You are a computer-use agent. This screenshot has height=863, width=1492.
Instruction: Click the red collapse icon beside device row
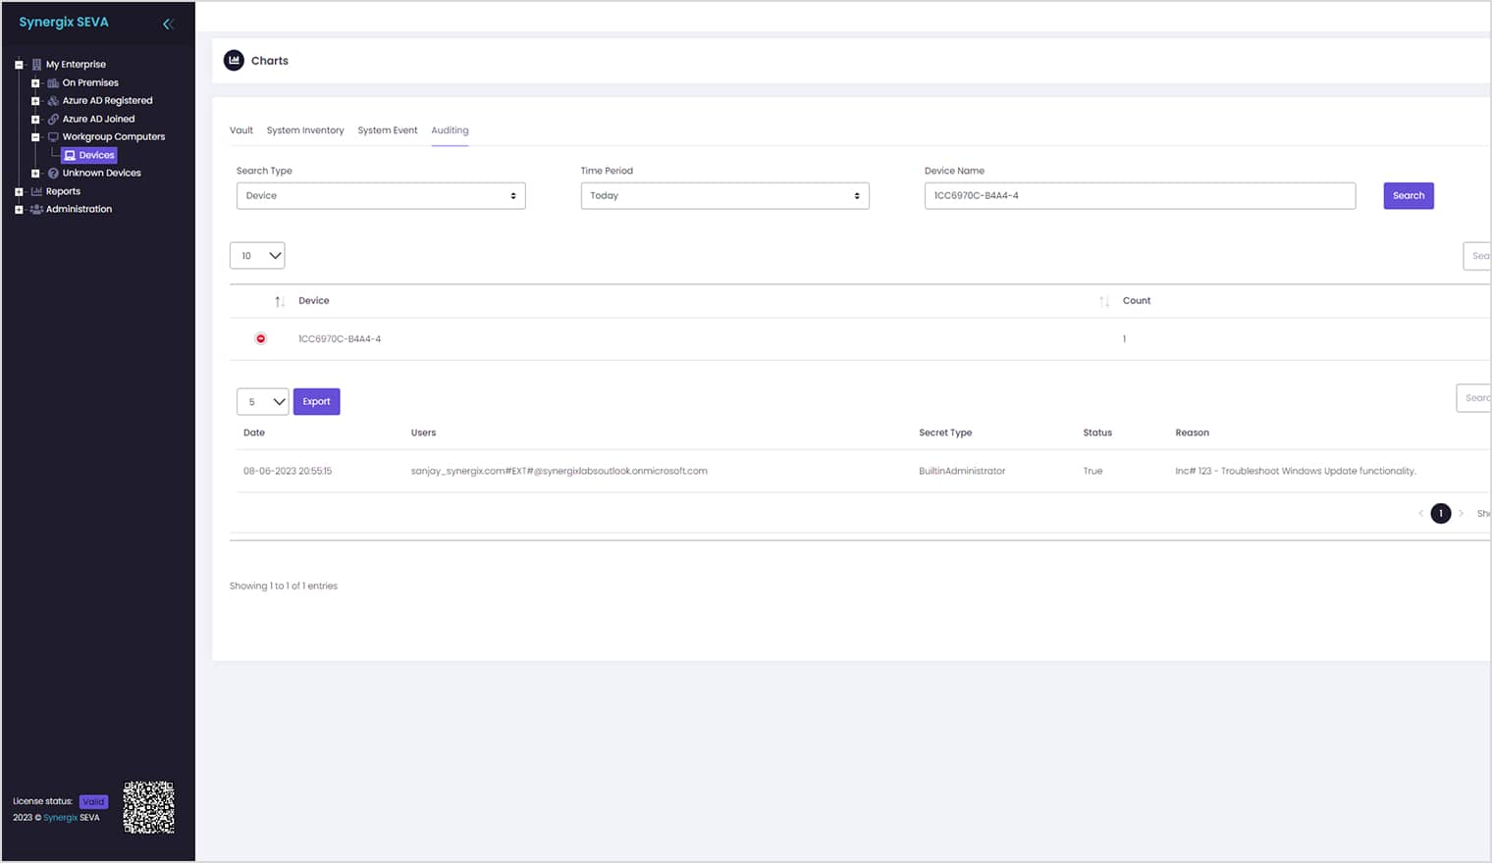coord(261,339)
